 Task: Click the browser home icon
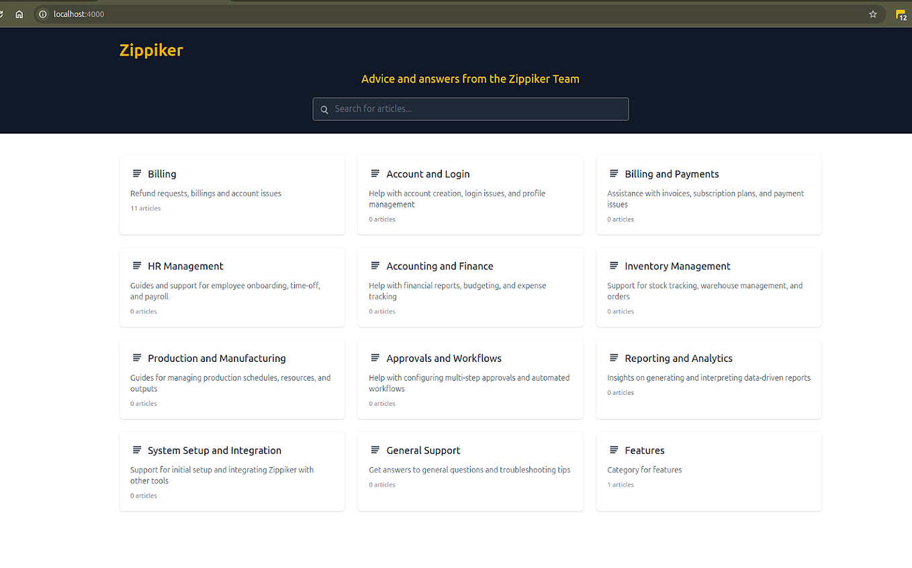click(19, 13)
